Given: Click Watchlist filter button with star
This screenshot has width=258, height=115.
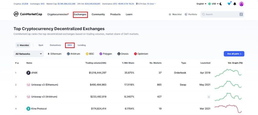Looking at the screenshot, I should (23, 45).
